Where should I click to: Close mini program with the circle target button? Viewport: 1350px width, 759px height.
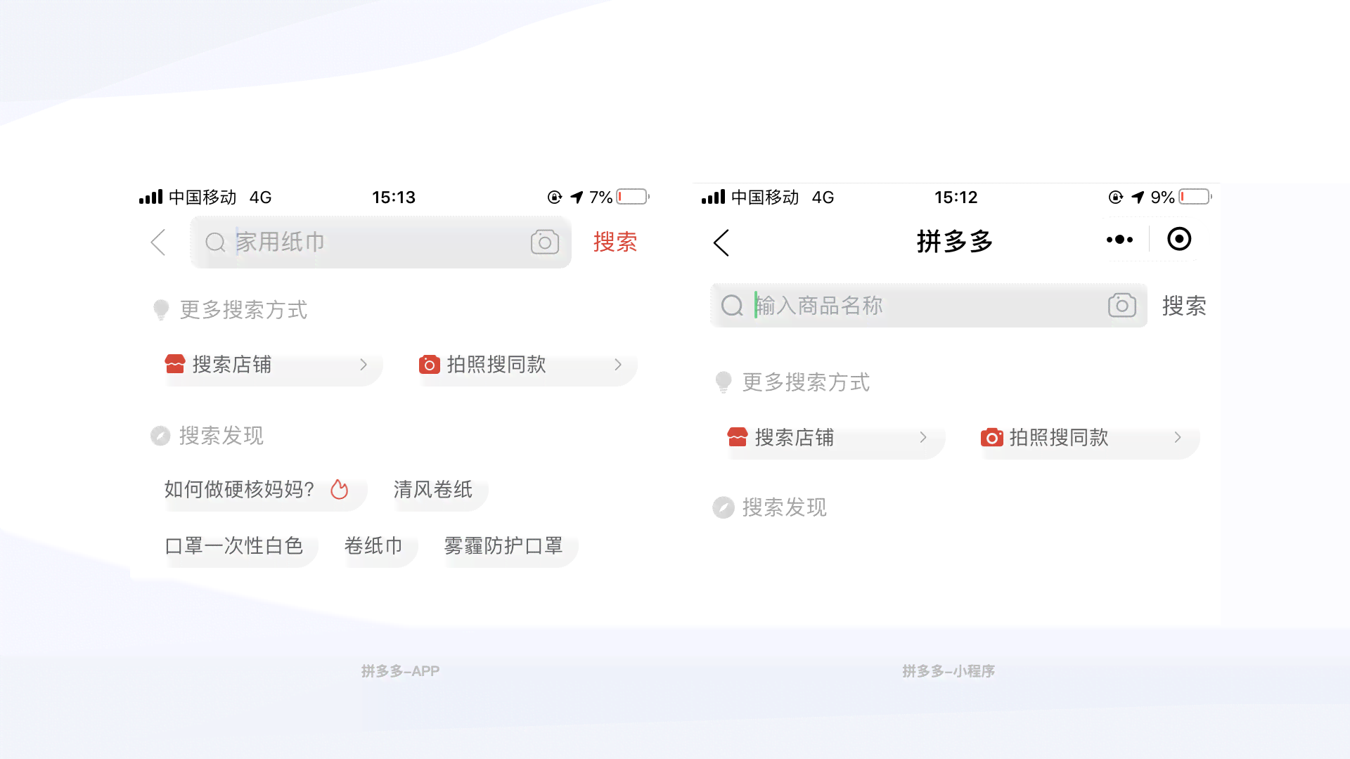1179,239
